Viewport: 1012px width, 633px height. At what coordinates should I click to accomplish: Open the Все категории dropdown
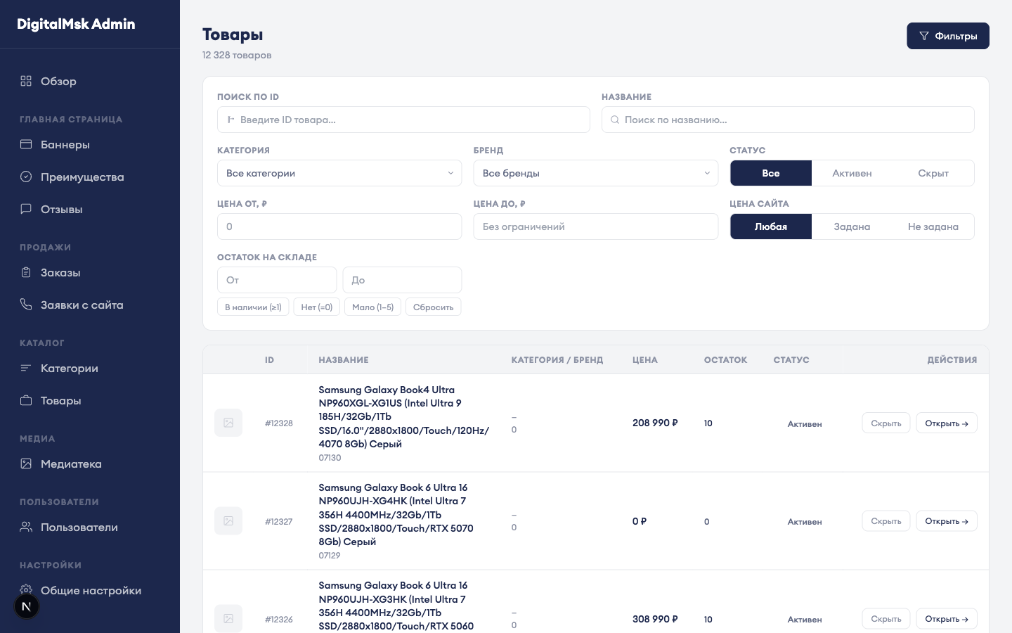[339, 173]
